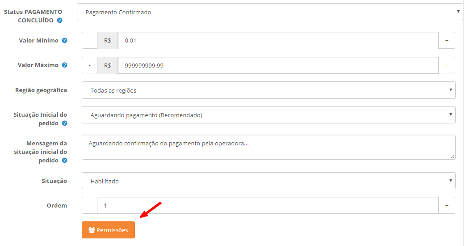The width and height of the screenshot is (470, 246).
Task: Open the Região geográfica dropdown
Action: [x=269, y=90]
